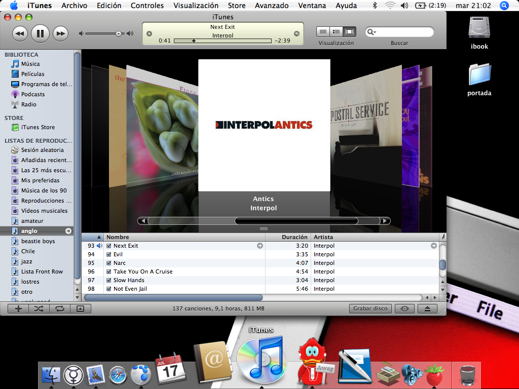Go back to the previous track
The width and height of the screenshot is (519, 389).
(20, 34)
